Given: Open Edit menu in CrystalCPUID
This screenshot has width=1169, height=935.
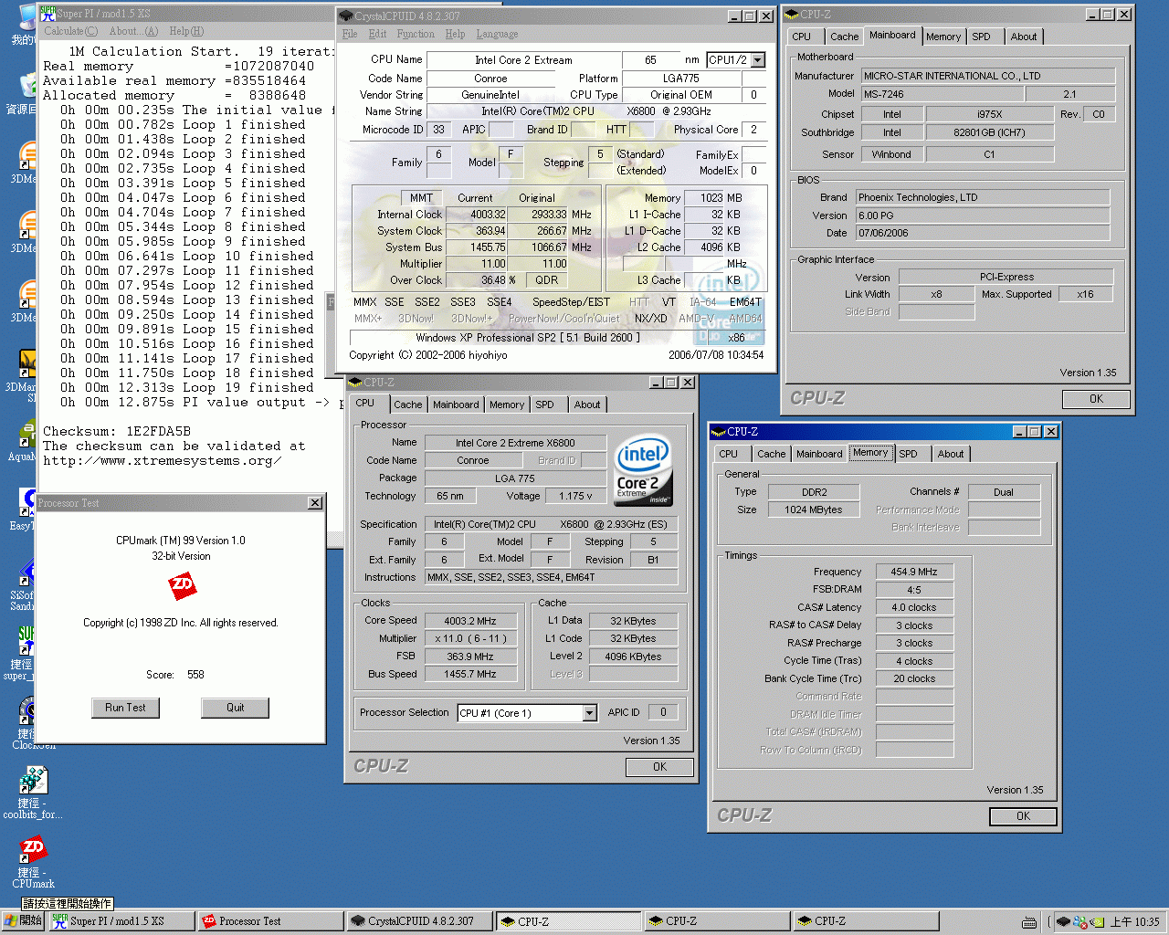Looking at the screenshot, I should tap(377, 34).
